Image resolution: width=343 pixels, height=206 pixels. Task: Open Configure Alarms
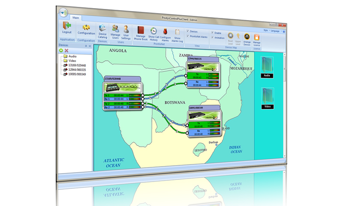165,33
